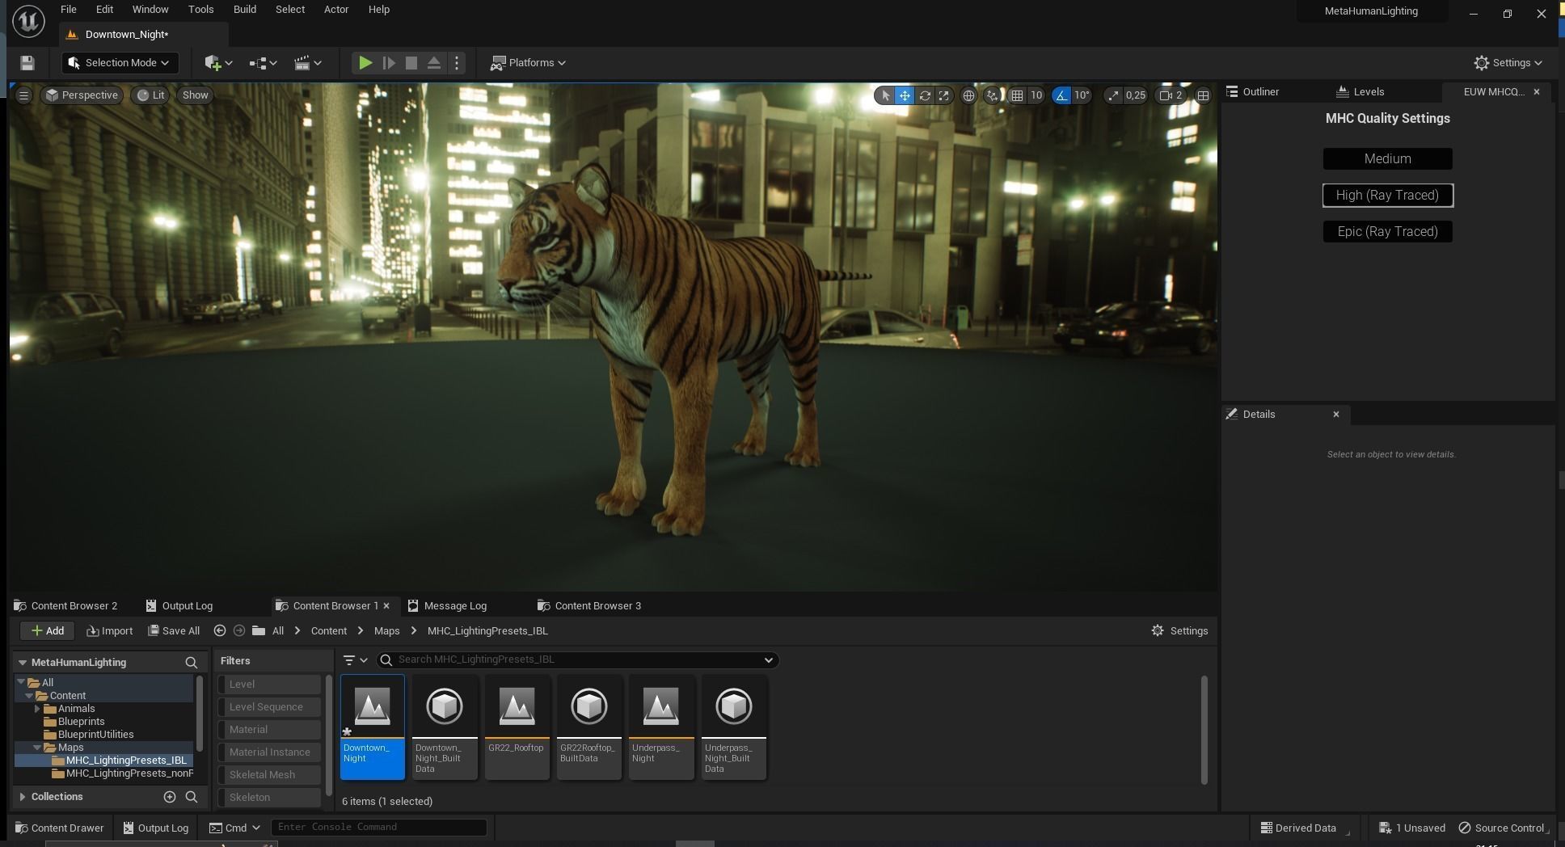Start Play in Editor
This screenshot has height=847, width=1565.
(x=365, y=63)
